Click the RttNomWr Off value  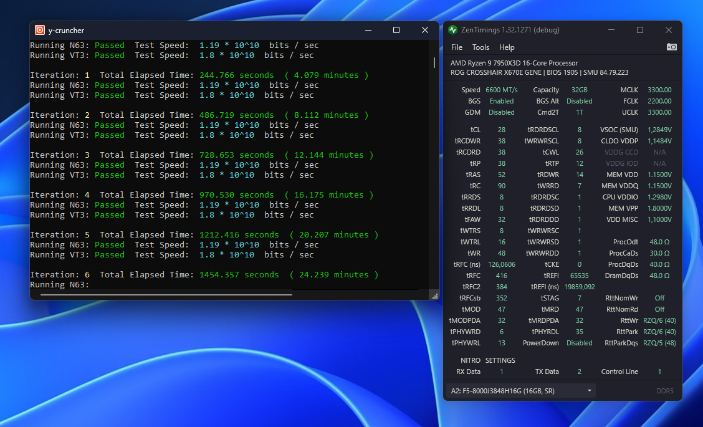pos(659,298)
